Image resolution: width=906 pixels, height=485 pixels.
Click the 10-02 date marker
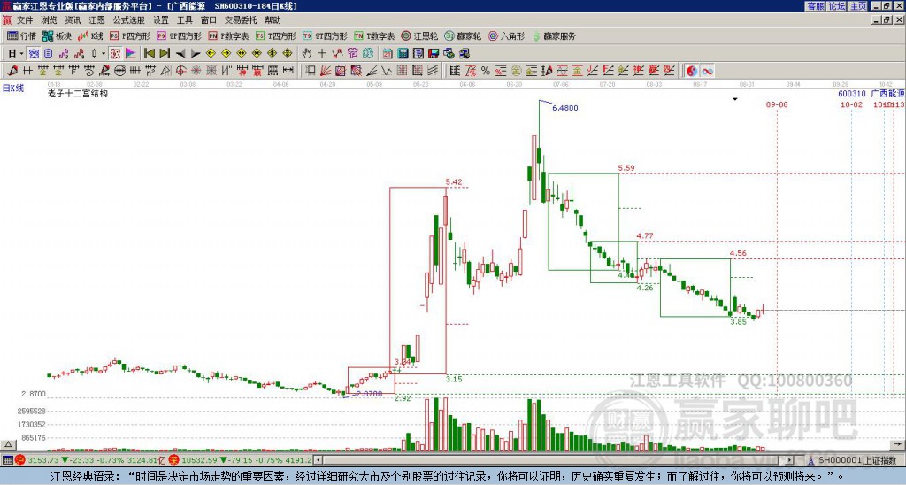851,104
